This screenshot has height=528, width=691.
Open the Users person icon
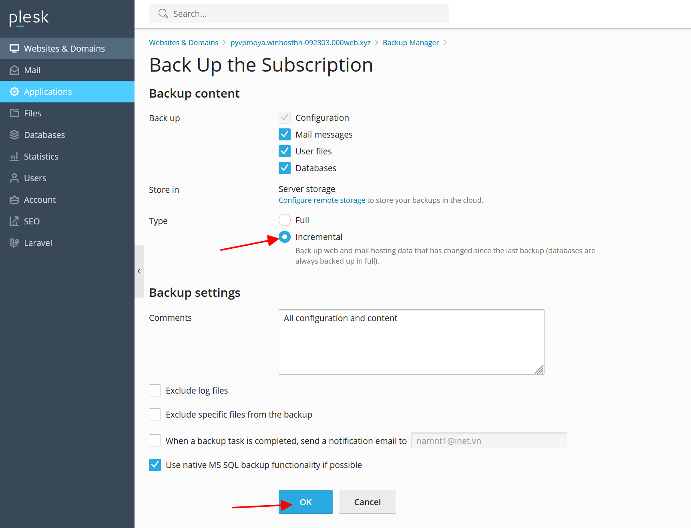pos(14,178)
